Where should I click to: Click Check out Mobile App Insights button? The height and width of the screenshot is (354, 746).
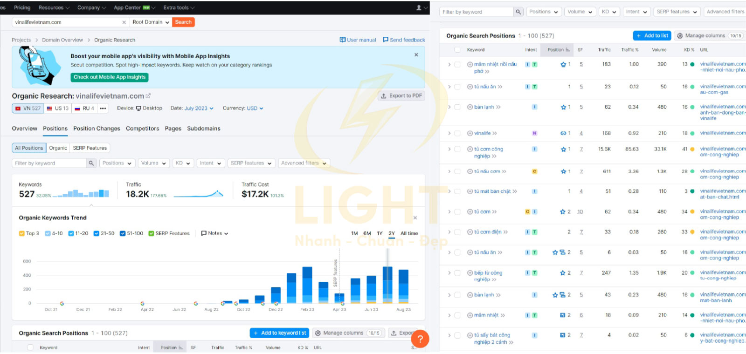[x=110, y=77]
